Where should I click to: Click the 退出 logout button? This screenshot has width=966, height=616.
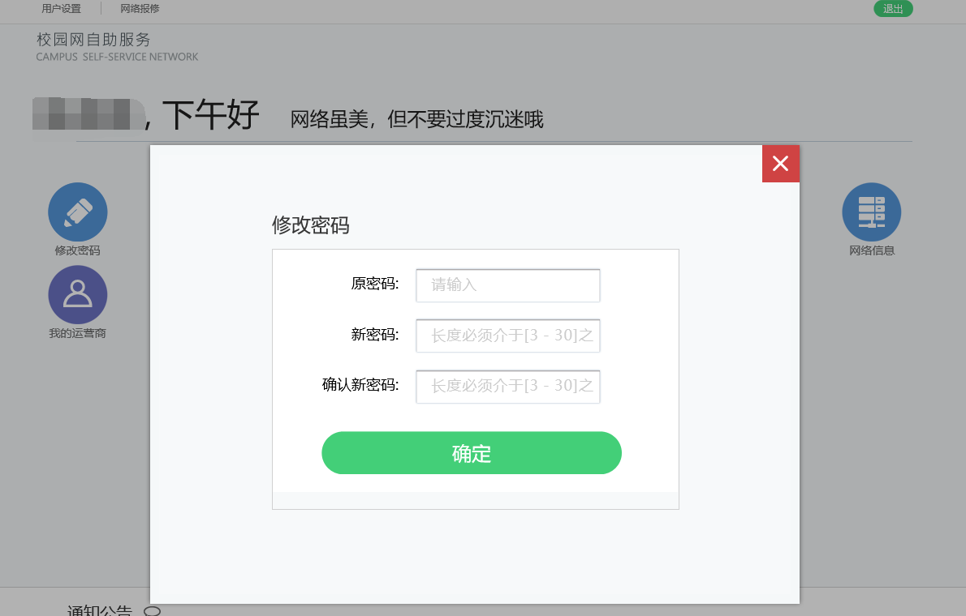pos(893,9)
